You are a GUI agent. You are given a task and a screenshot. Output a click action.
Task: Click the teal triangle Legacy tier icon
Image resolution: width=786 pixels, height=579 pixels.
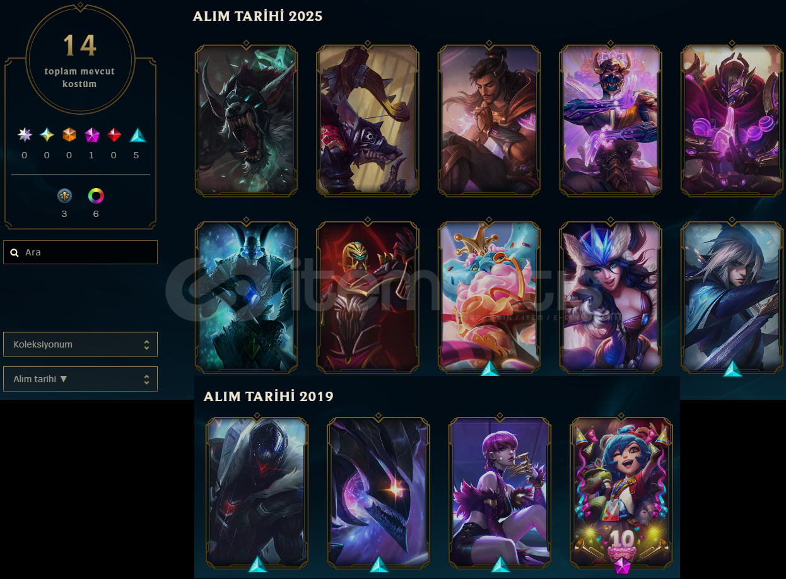tap(137, 134)
